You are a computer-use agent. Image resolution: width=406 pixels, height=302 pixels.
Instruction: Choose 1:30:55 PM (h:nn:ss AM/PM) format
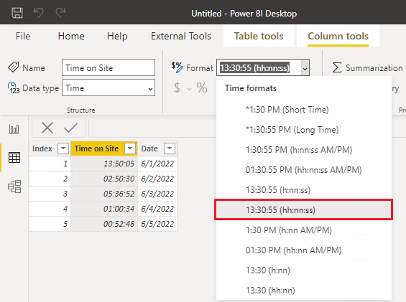304,150
